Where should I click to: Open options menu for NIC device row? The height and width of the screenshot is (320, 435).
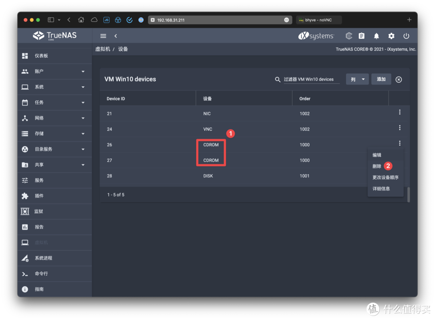click(400, 112)
